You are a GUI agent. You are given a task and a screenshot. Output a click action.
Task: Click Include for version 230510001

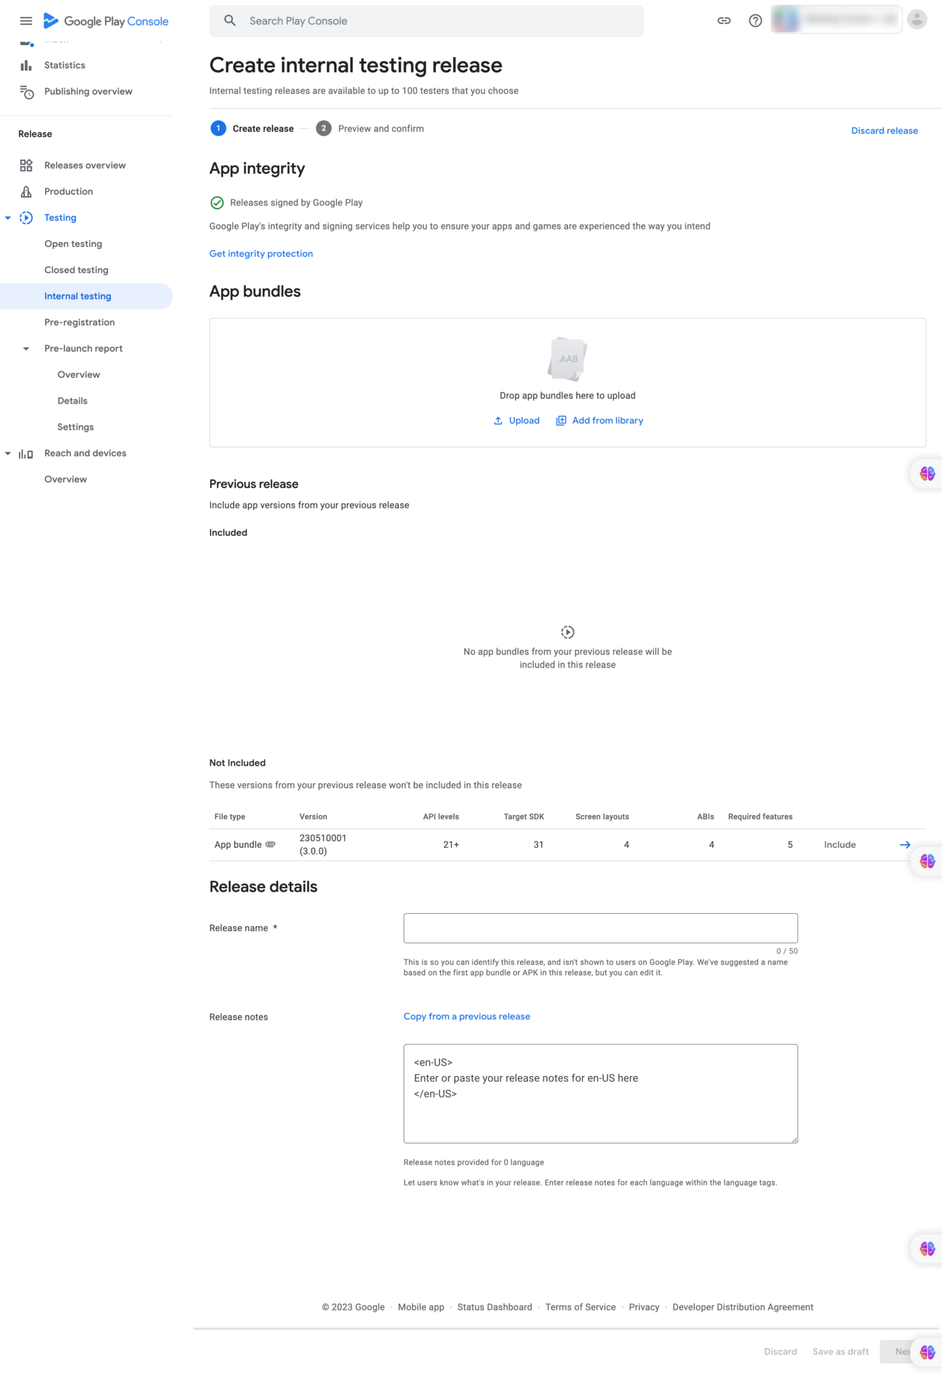(840, 845)
